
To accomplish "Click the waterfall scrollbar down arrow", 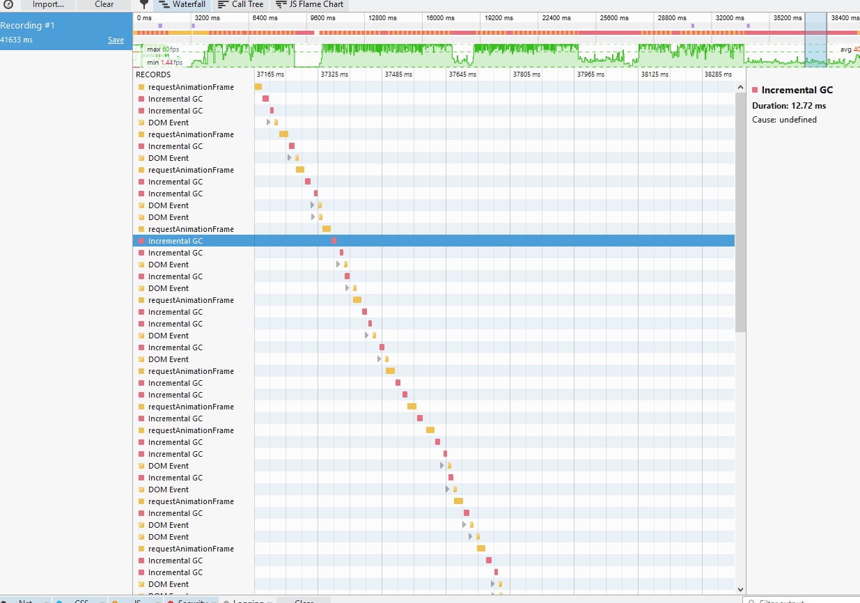I will [740, 589].
